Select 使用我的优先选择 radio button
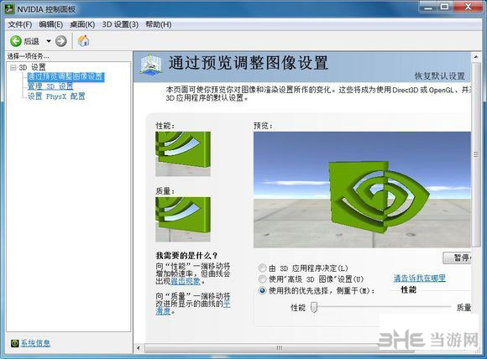 (x=263, y=290)
